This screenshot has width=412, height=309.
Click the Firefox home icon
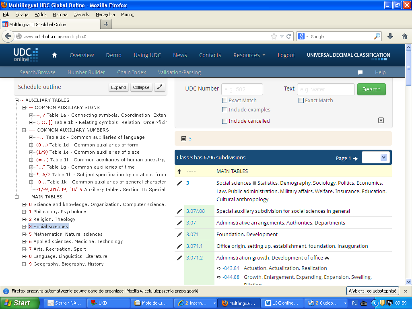pos(405,36)
